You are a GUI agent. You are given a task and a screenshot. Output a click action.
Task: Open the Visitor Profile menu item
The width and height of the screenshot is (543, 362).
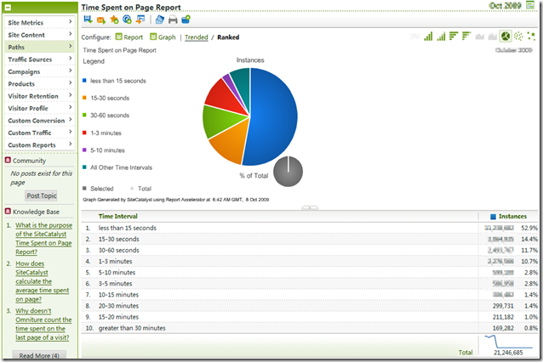tap(40, 109)
